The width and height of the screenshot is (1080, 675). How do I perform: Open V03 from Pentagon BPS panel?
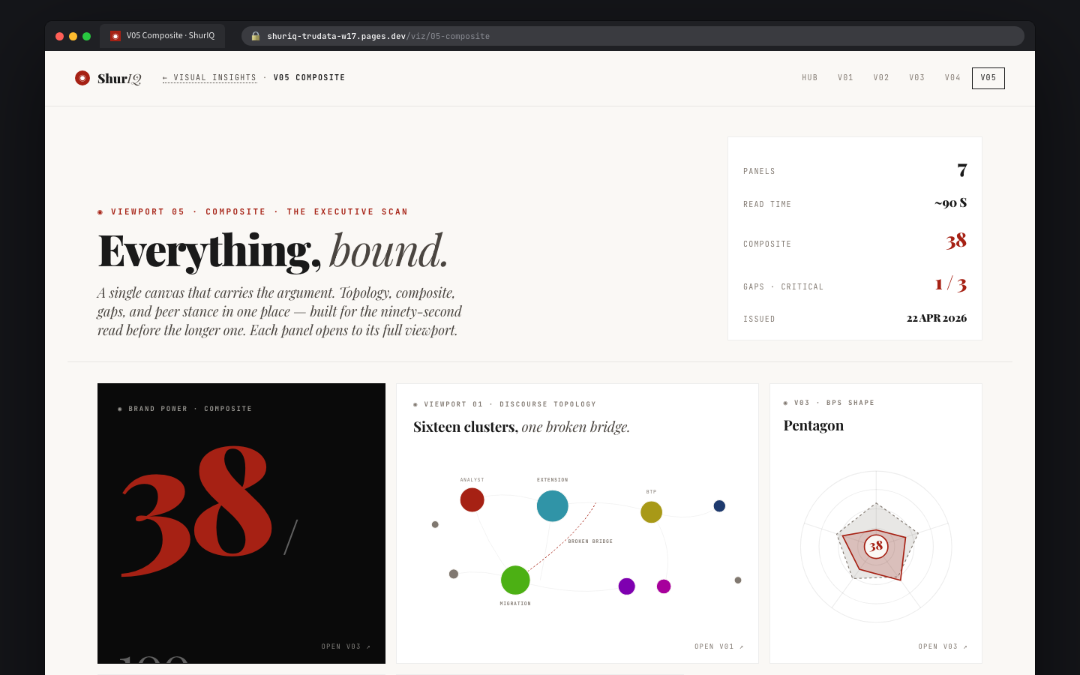942,646
